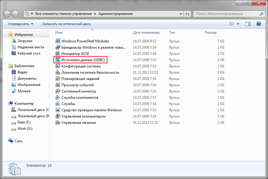The image size is (268, 179).
Task: Click Записать на оптический диск
Action: pos(67,24)
